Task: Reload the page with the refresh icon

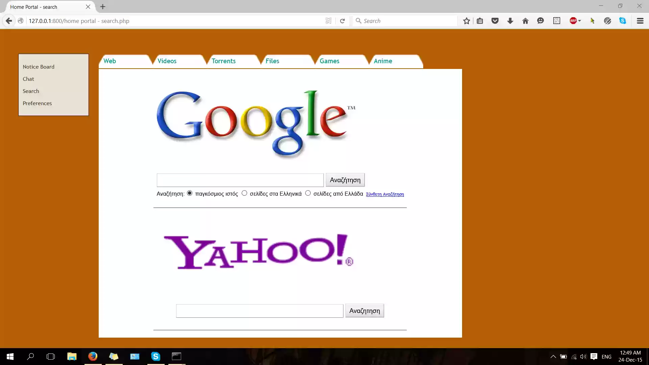Action: tap(342, 21)
